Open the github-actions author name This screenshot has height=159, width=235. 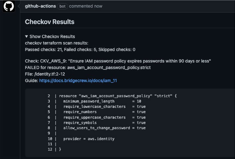pyautogui.click(x=40, y=6)
